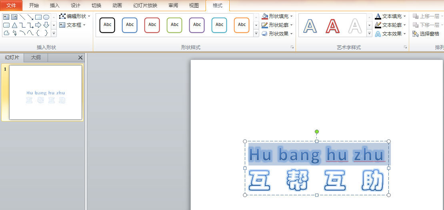
Task: Apply the blue-outlined WordArt style
Action: click(310, 26)
